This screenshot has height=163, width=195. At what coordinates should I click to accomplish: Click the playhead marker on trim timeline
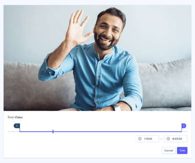(53, 132)
